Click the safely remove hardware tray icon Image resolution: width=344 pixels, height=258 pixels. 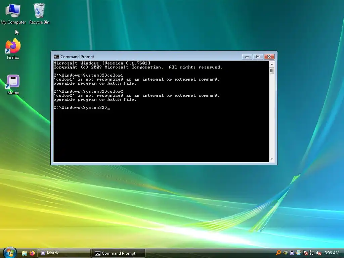pos(298,253)
